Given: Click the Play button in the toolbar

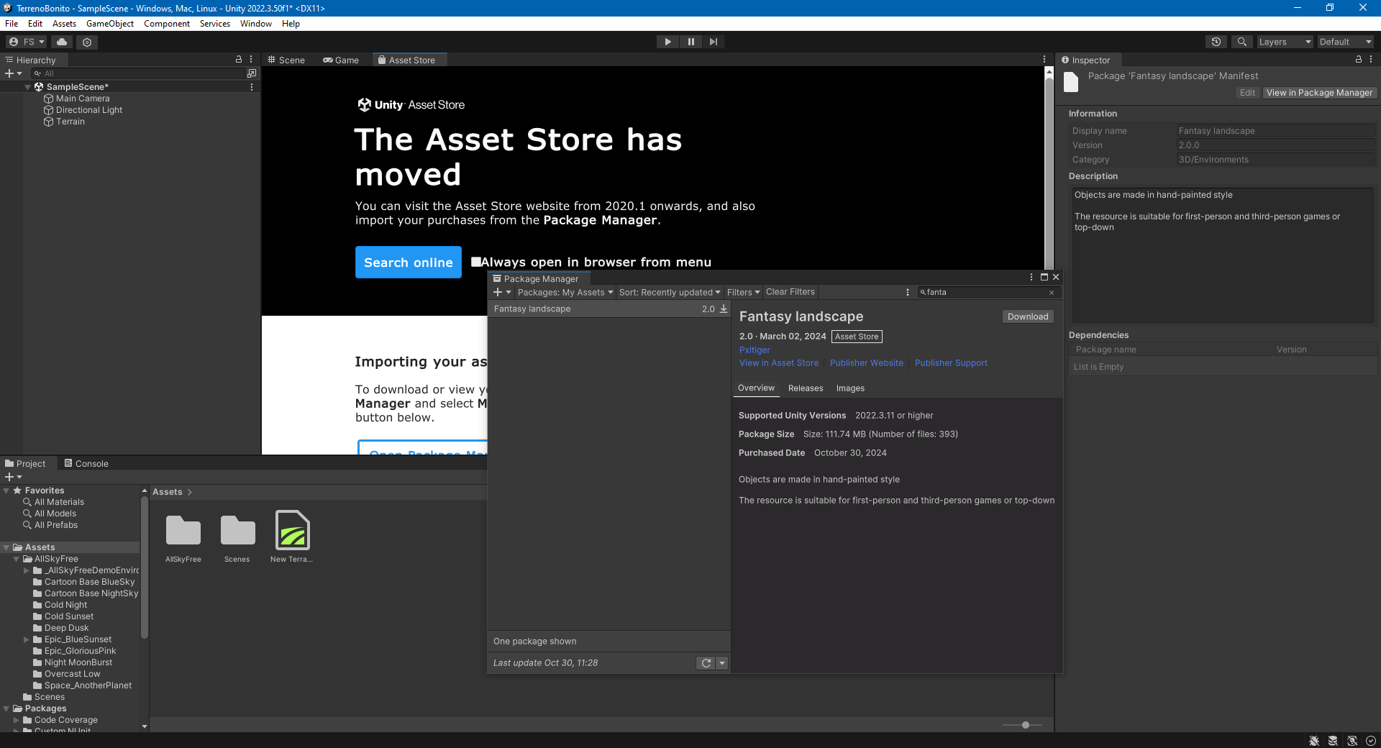Looking at the screenshot, I should pos(667,42).
